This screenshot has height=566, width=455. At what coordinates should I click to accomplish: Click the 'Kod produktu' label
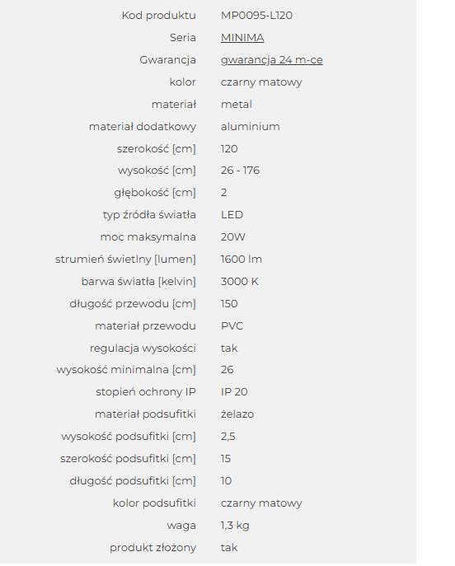click(x=158, y=16)
